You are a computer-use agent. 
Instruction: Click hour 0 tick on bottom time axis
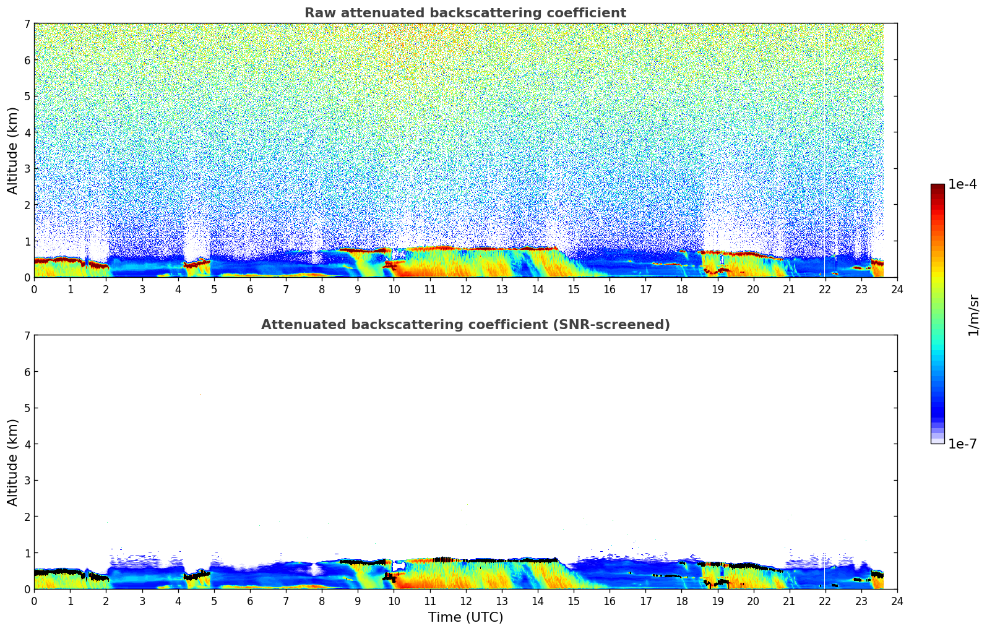coord(34,601)
